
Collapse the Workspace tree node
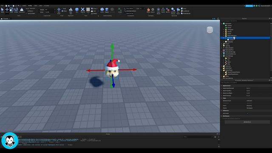[x=221, y=23]
